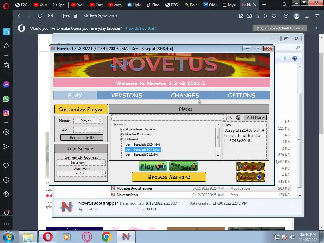Image resolution: width=324 pixels, height=243 pixels.
Task: Expand Novetus Exclusives folder
Action: point(122,134)
